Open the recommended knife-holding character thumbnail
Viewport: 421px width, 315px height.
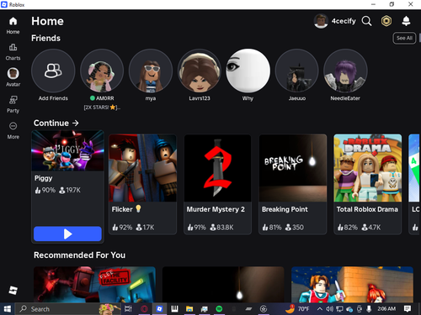(352, 285)
